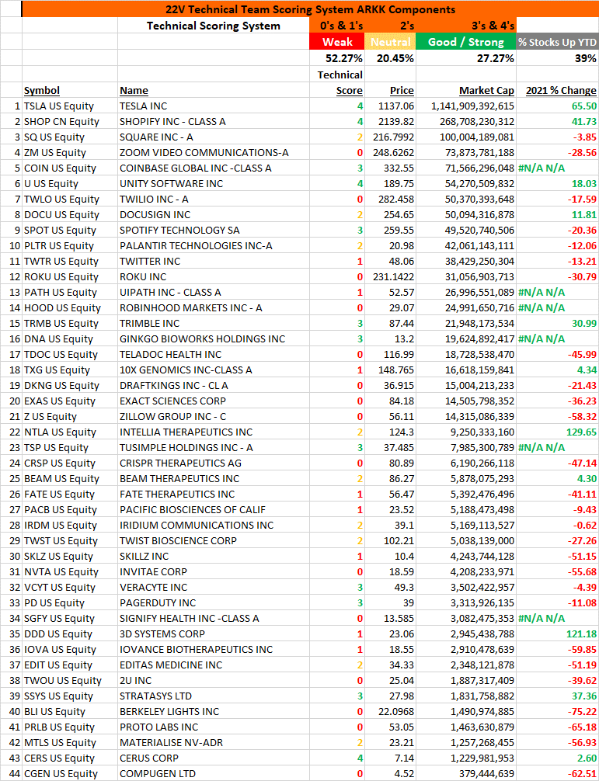Select the '52.27%' weak percentage cell
The width and height of the screenshot is (599, 781).
tap(337, 57)
